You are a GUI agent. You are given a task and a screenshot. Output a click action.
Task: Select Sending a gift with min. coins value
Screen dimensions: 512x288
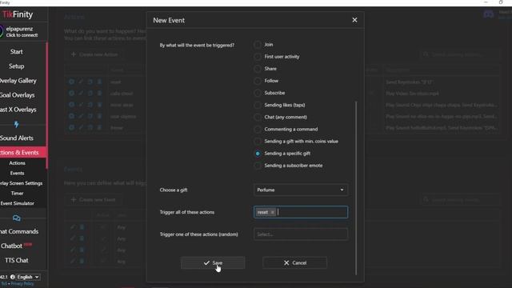point(258,142)
